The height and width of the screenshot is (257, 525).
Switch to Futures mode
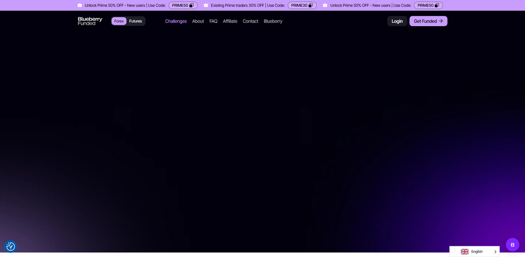pyautogui.click(x=135, y=21)
